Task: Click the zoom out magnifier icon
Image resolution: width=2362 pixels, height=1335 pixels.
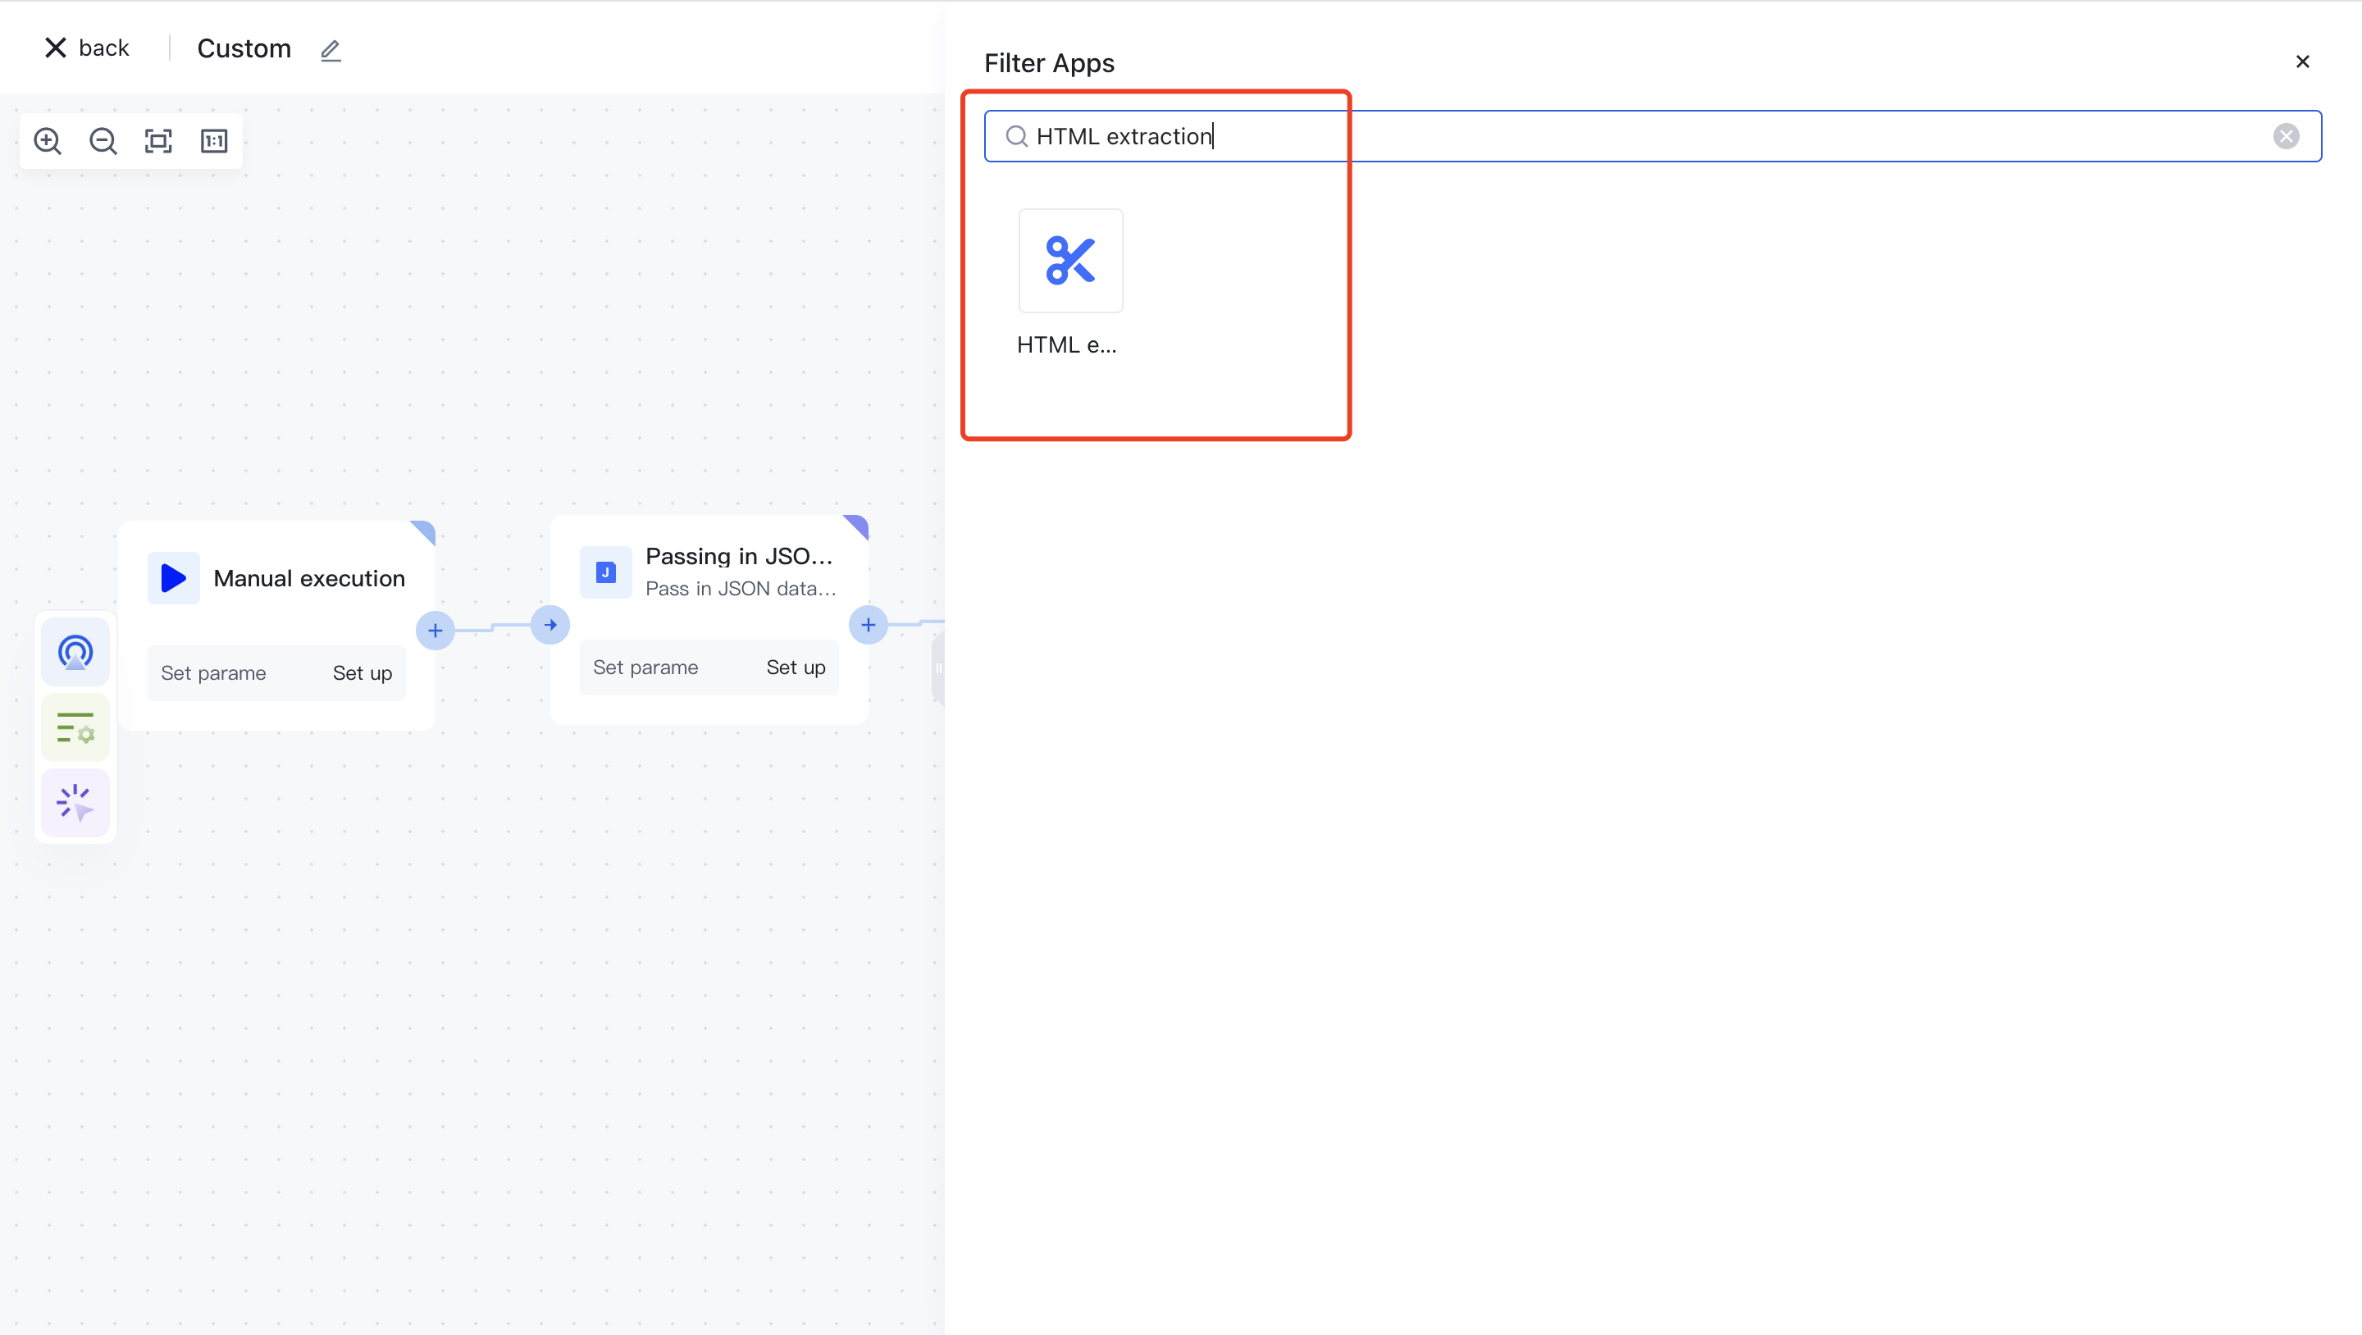Action: (x=103, y=140)
